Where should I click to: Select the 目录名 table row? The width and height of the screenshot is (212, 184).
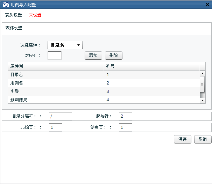click(56, 74)
